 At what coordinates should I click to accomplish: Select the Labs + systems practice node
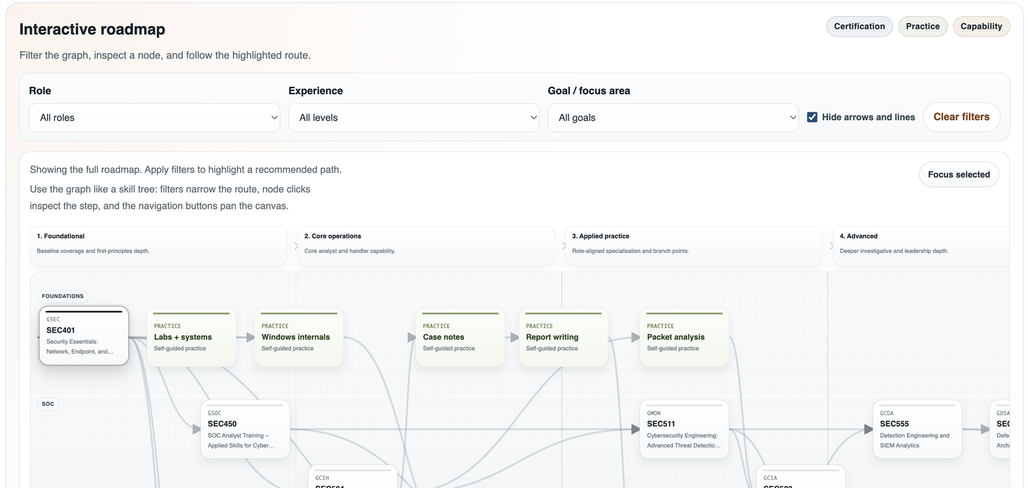tap(191, 337)
